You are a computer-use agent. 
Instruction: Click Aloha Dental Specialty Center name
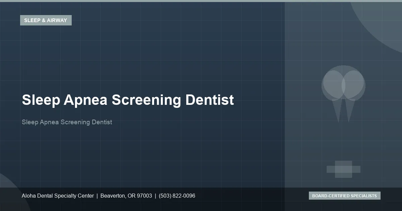(58, 196)
